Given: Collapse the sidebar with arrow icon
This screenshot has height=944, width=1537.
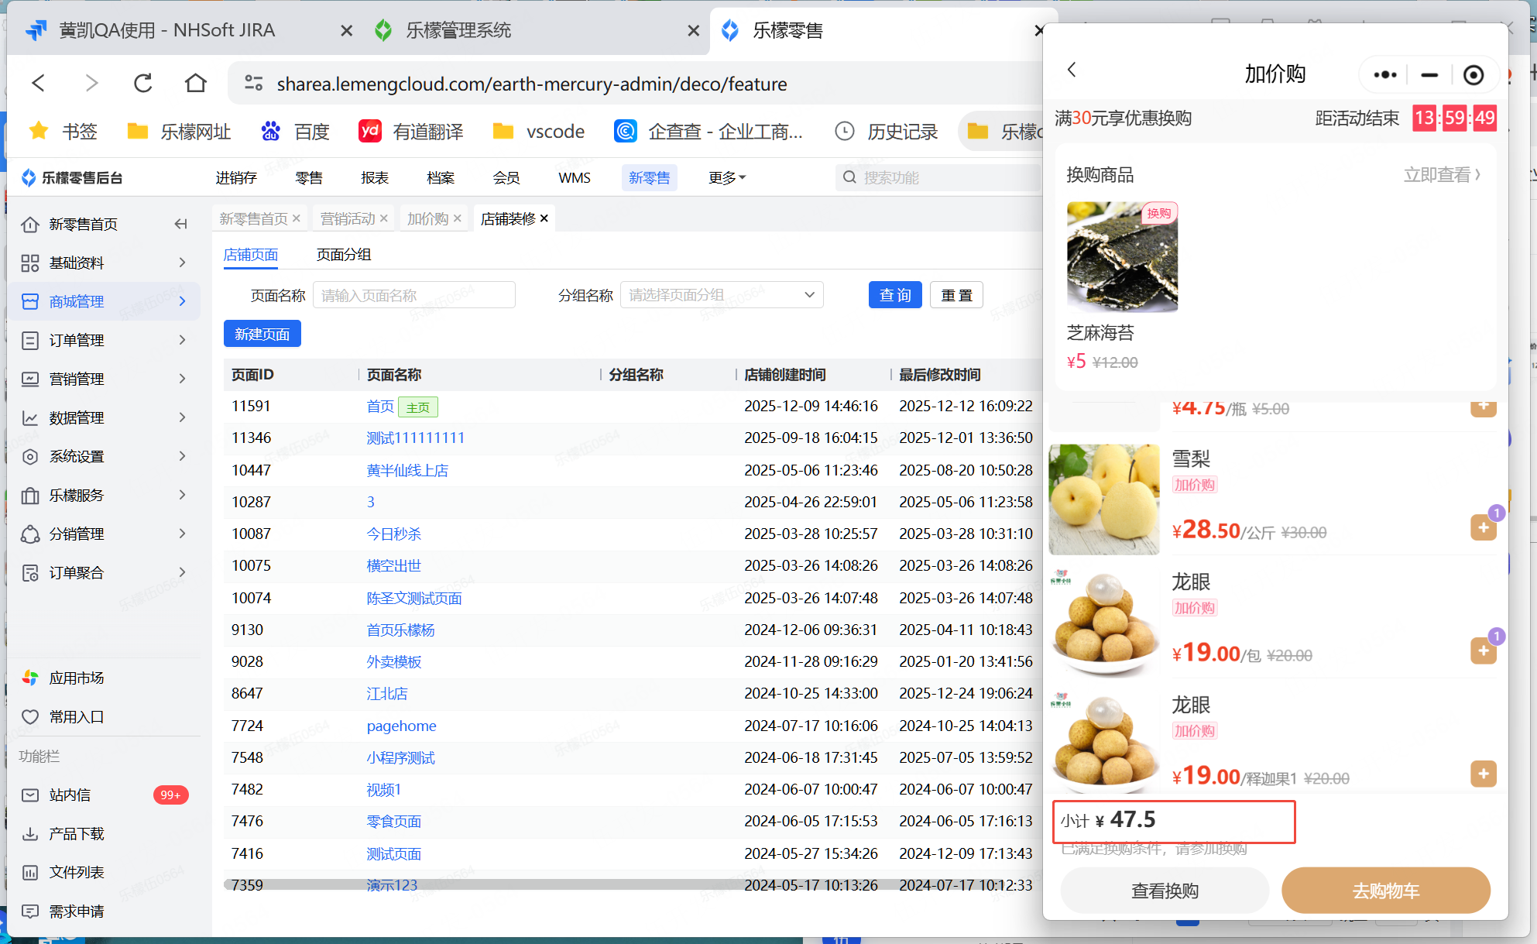Looking at the screenshot, I should tap(180, 224).
